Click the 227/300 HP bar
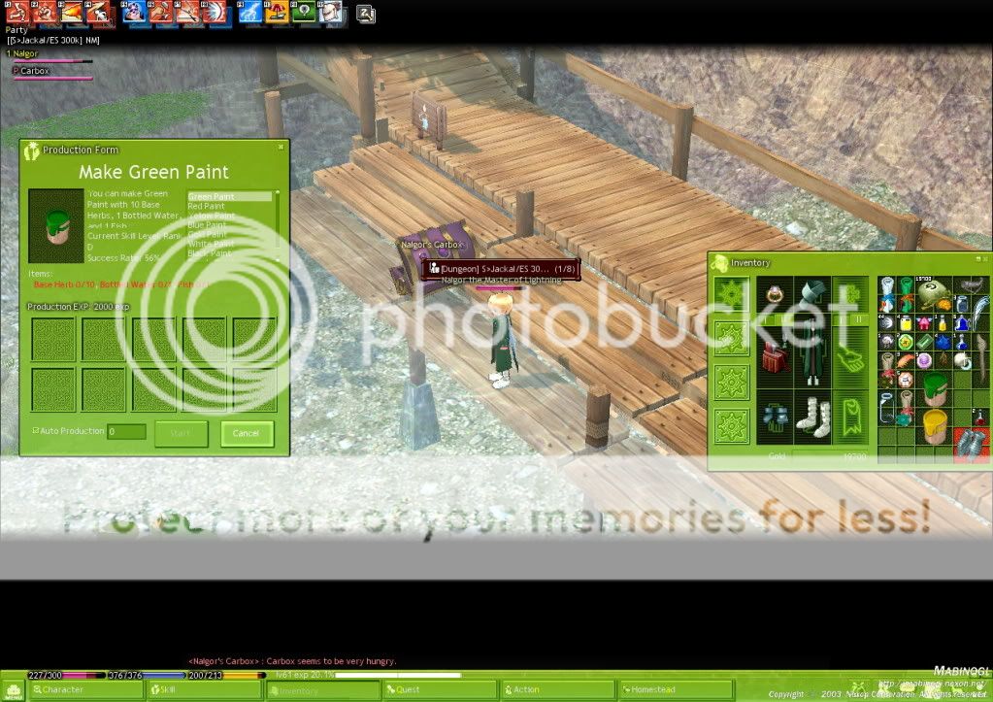Screen dimensions: 993x702 click(67, 676)
